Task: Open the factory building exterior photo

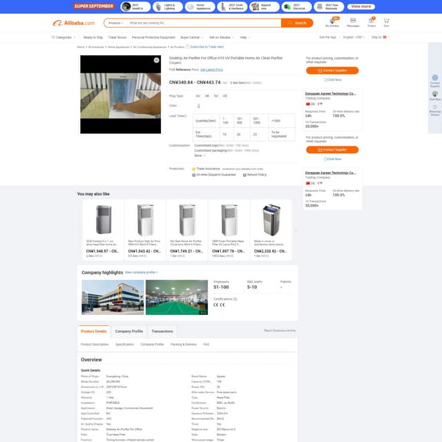Action: tap(113, 297)
